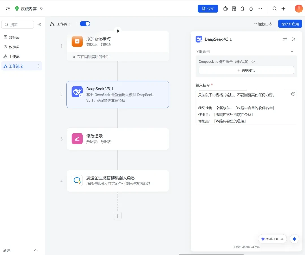The height and width of the screenshot is (255, 305).
Task: Click info icon beside Deepseek 大模型账号
Action: click(x=253, y=61)
